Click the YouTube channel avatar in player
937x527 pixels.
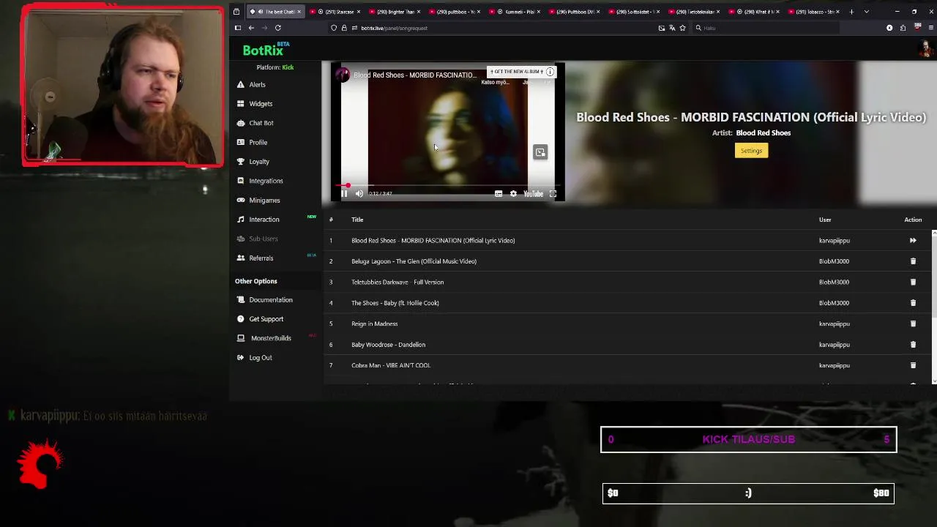pyautogui.click(x=343, y=75)
